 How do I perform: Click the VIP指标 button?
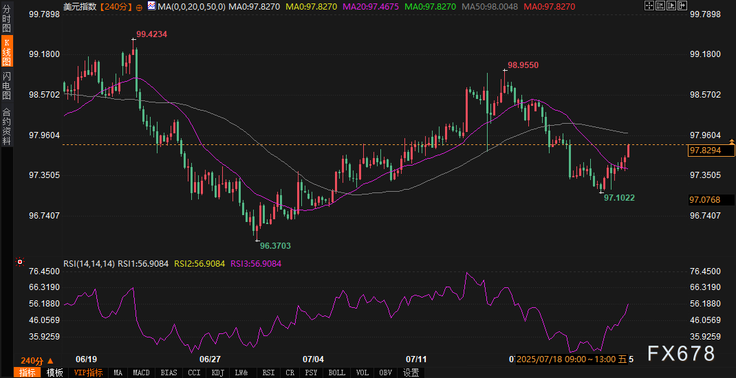tap(88, 373)
